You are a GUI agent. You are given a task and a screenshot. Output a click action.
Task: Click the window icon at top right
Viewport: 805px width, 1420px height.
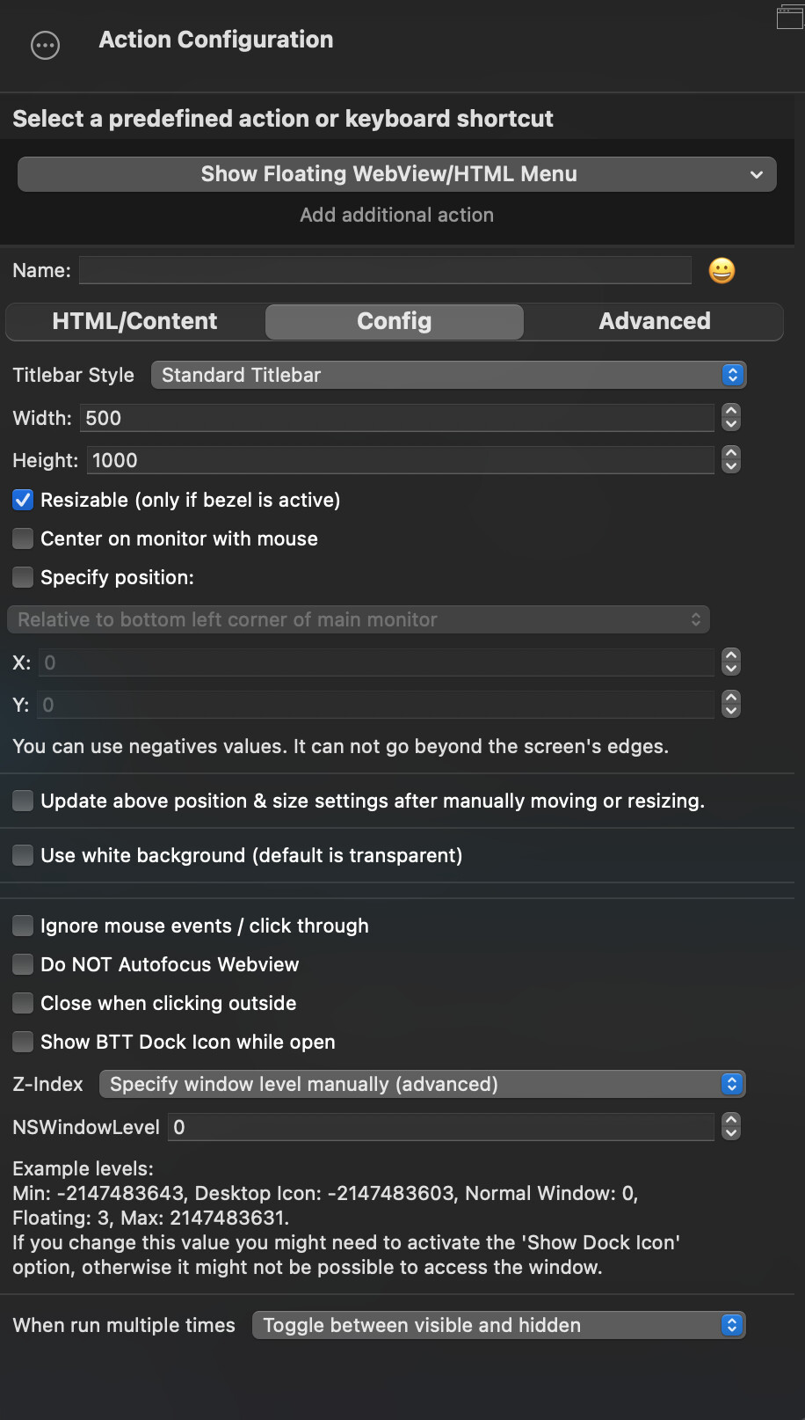(x=789, y=17)
